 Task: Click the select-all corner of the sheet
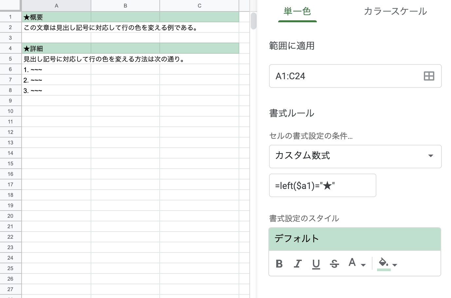10,6
